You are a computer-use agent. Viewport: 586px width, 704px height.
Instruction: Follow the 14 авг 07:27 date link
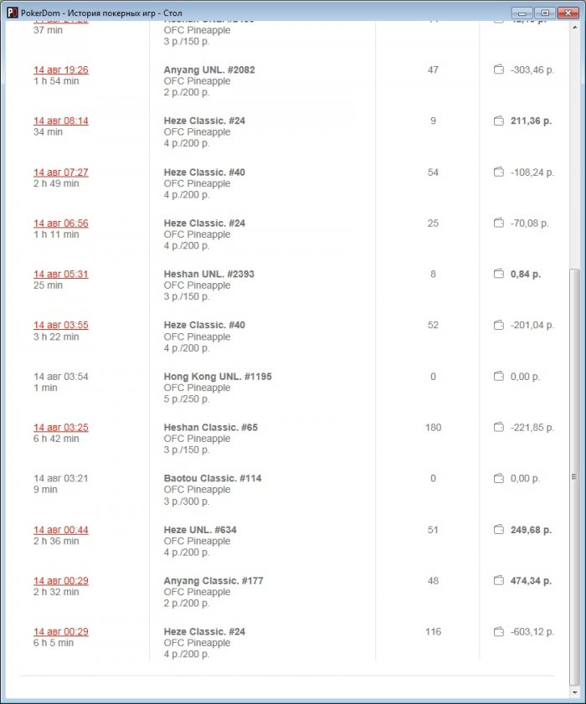61,172
